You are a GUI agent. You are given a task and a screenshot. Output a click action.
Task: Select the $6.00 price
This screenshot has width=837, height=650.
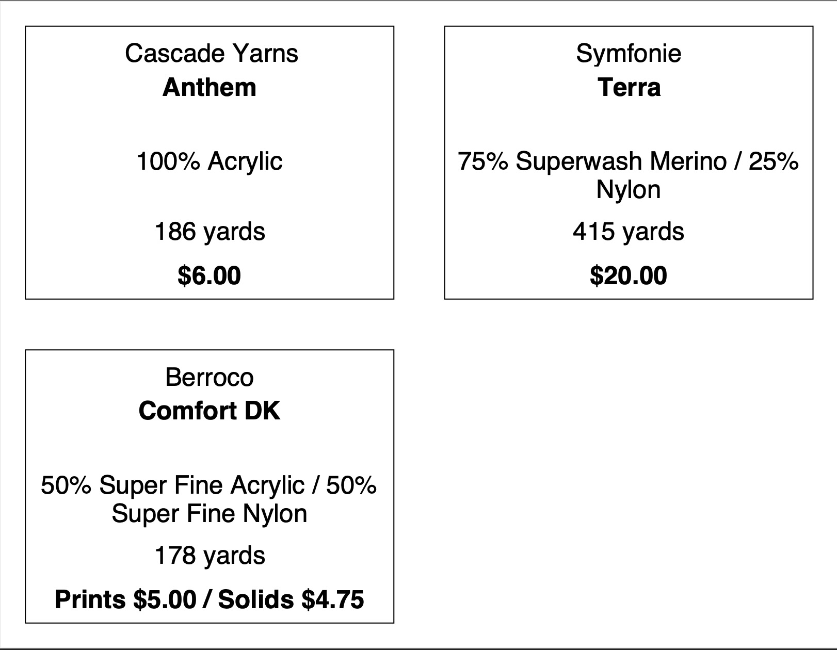pyautogui.click(x=210, y=275)
